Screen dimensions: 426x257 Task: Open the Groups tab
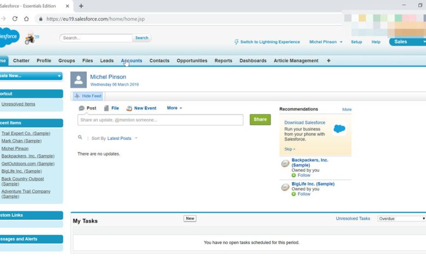[67, 61]
